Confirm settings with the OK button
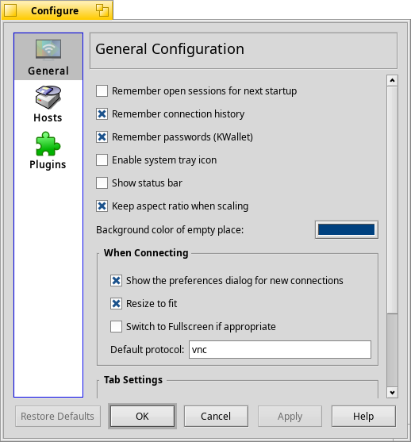The height and width of the screenshot is (442, 411). click(142, 417)
